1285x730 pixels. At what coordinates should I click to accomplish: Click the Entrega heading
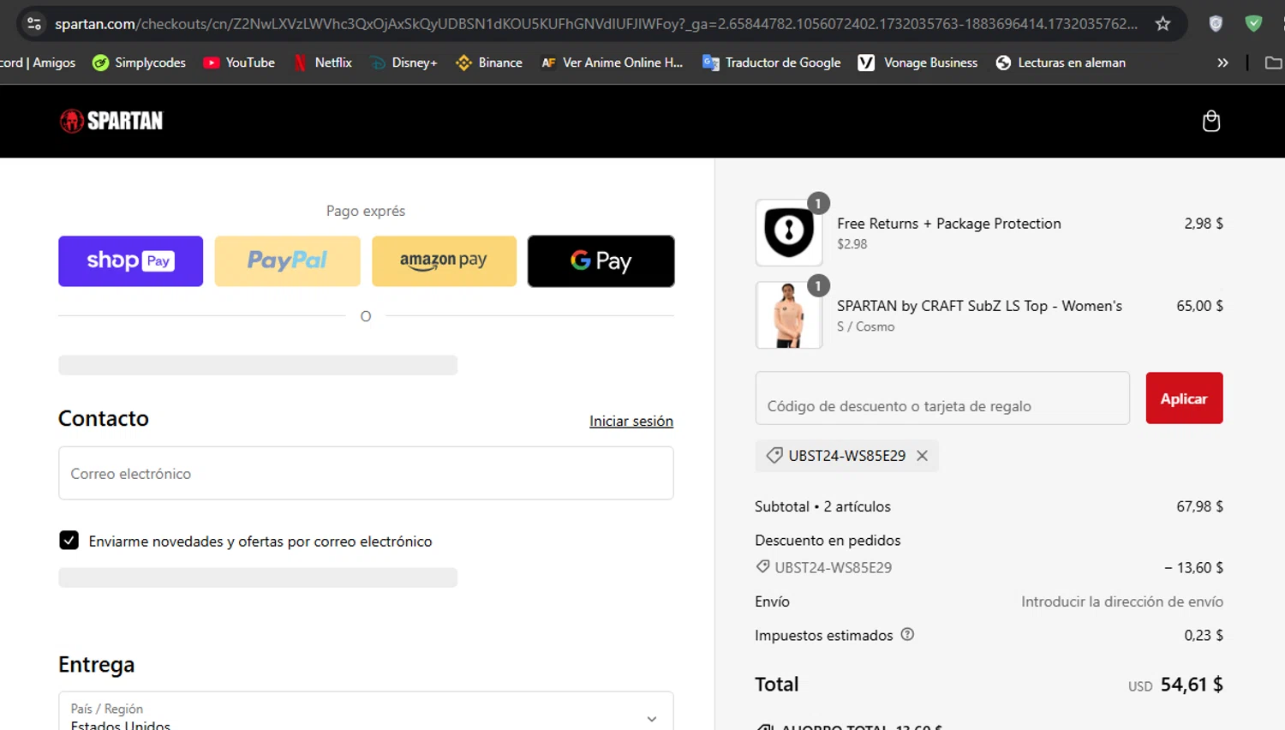[96, 665]
